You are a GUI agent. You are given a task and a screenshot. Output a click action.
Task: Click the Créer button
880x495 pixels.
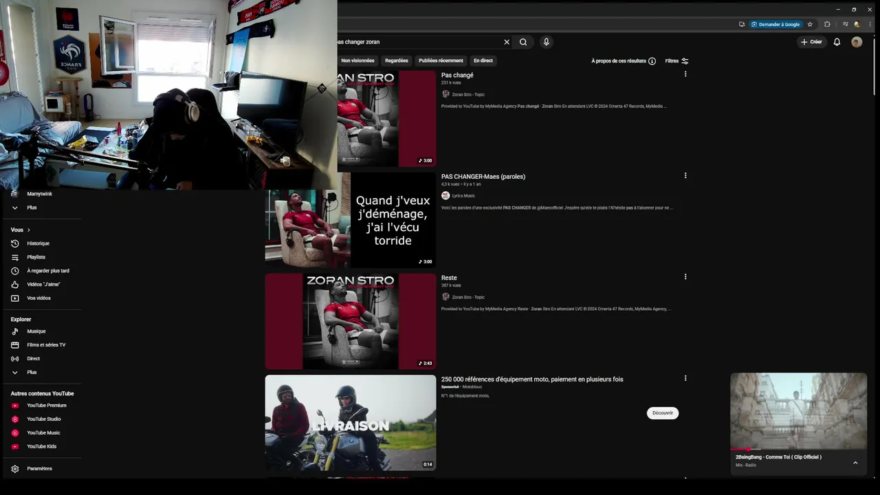811,42
